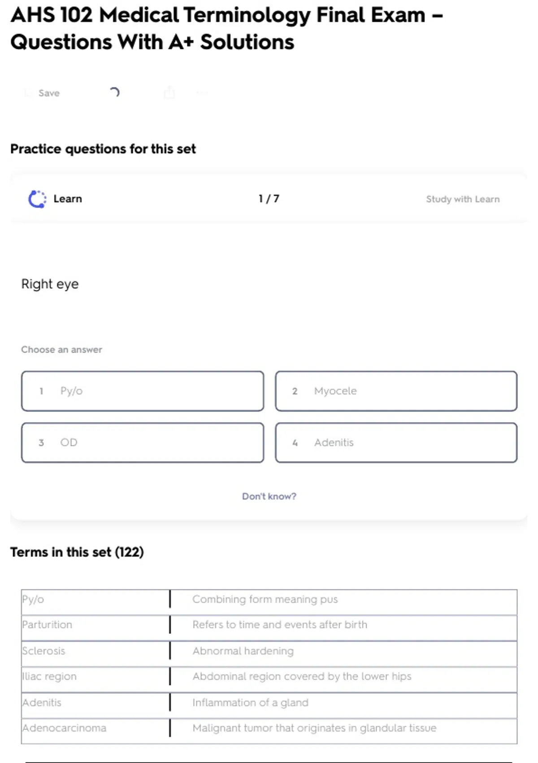
Task: Click the loading spinner icon
Action: point(115,92)
